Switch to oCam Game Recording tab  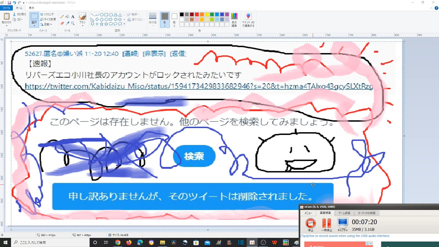[344, 213]
